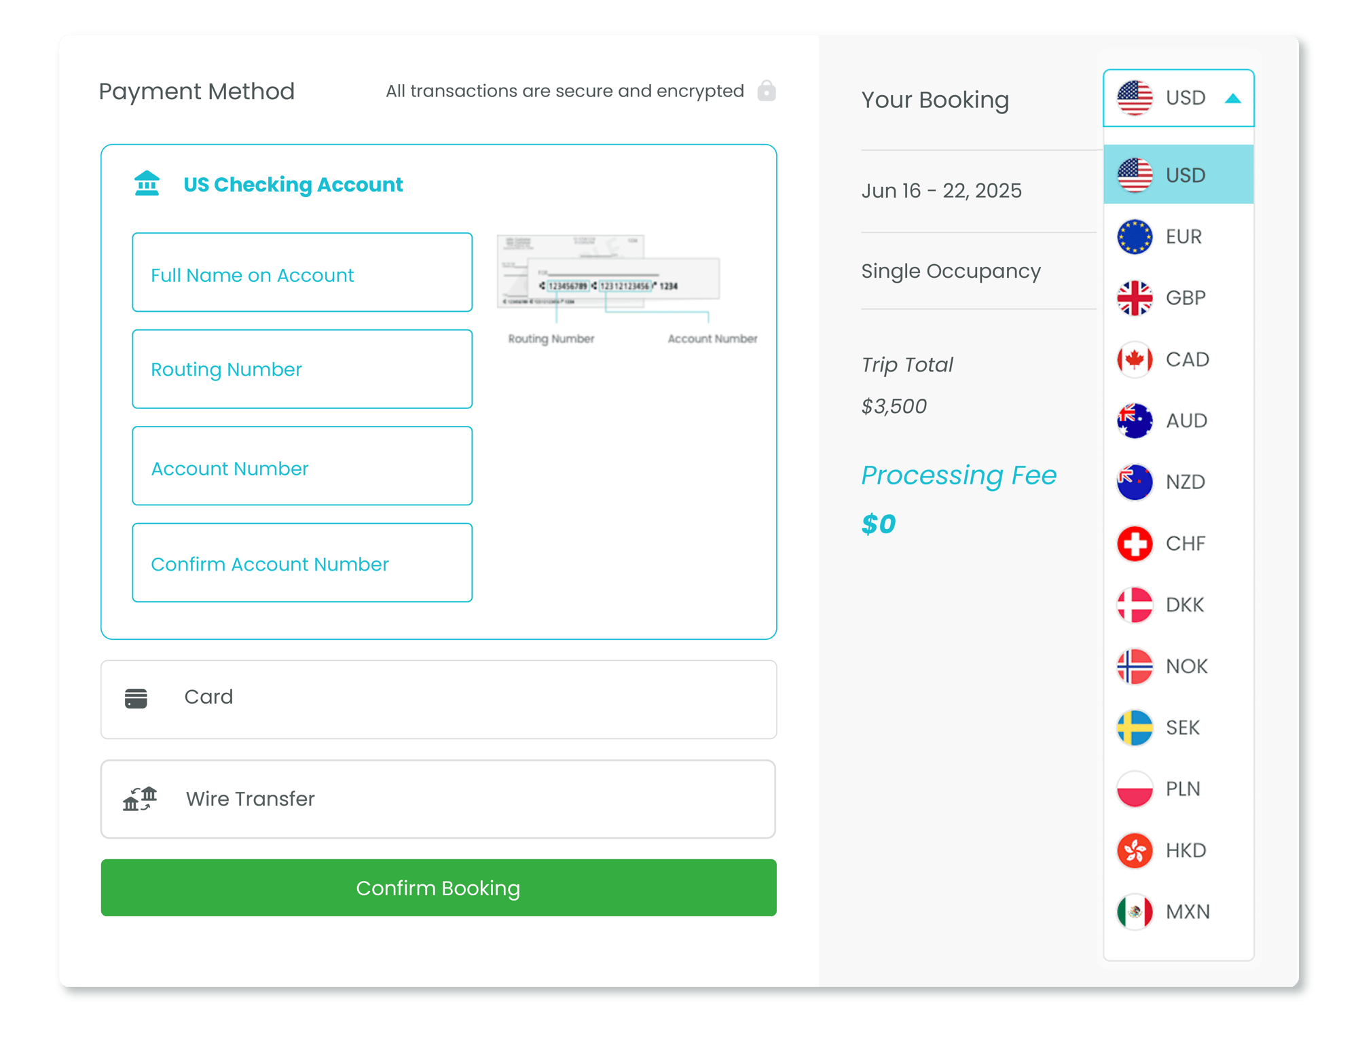Click the lock icon beside encrypted transactions text
1358x1046 pixels.
click(x=766, y=90)
